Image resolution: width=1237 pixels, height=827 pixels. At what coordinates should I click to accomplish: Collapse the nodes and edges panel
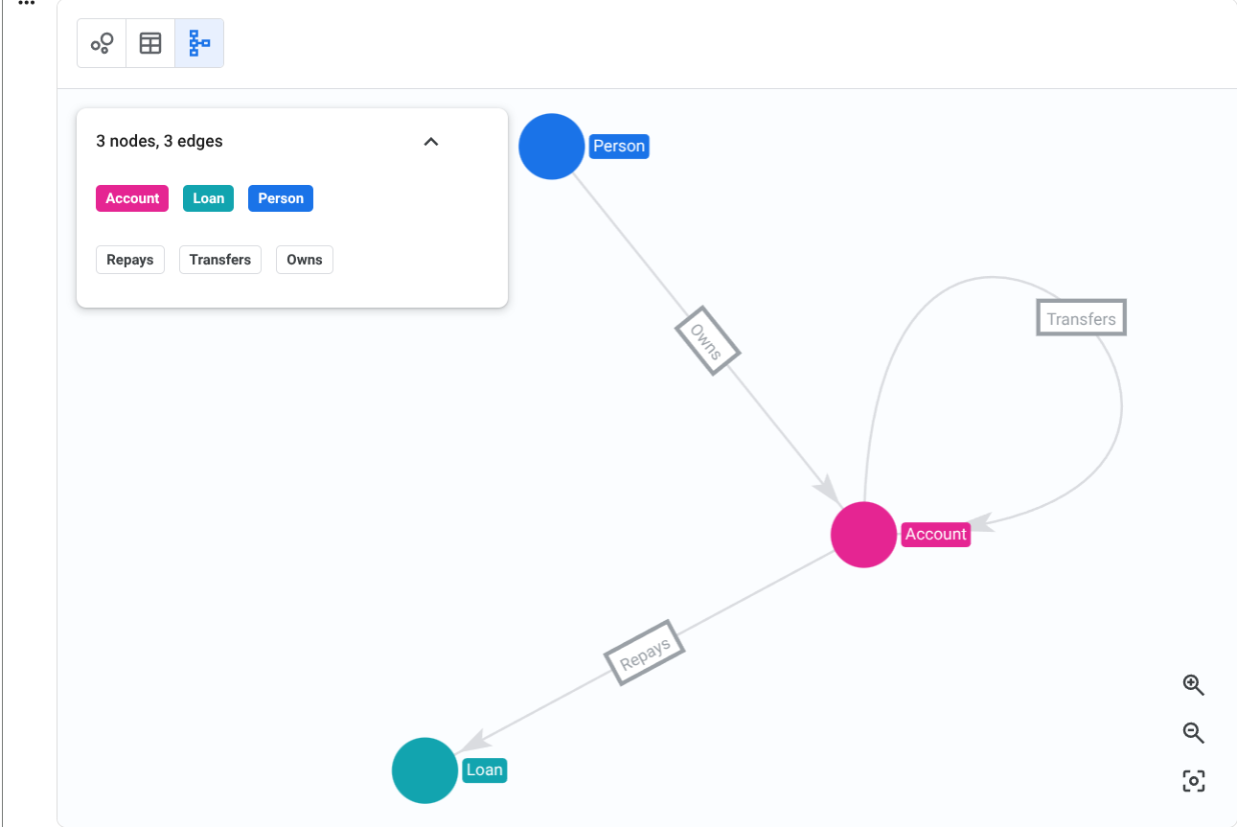click(430, 141)
